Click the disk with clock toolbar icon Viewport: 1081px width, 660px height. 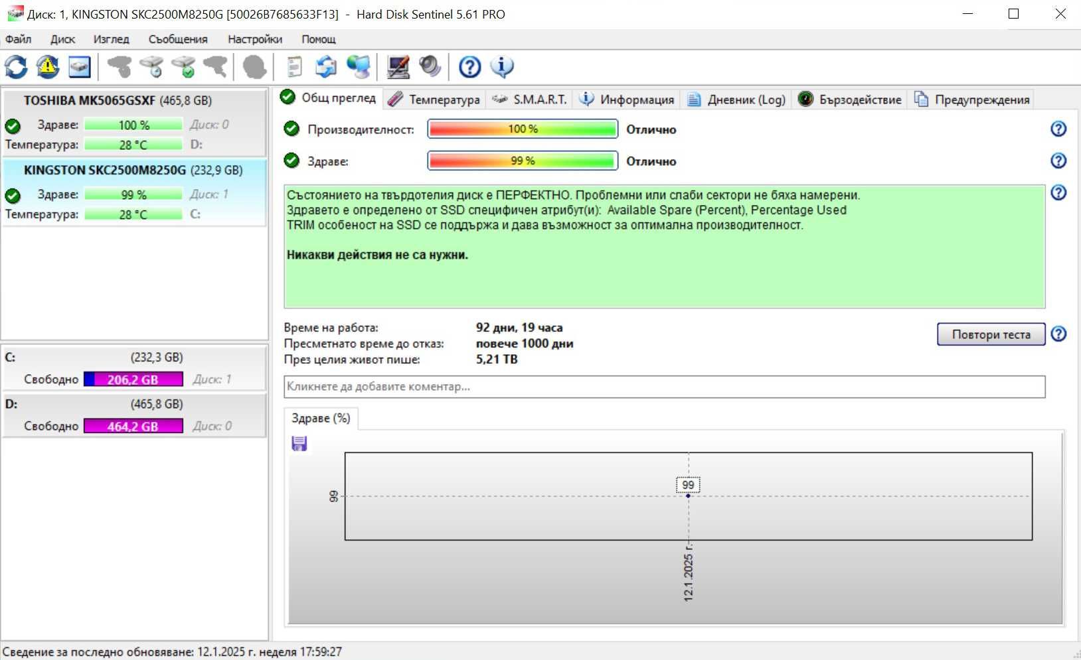pos(152,66)
